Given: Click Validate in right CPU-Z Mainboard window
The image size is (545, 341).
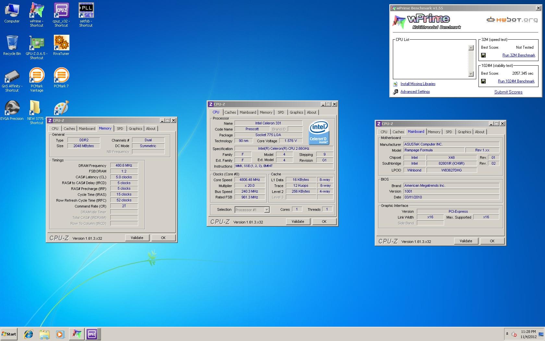Looking at the screenshot, I should tap(466, 241).
